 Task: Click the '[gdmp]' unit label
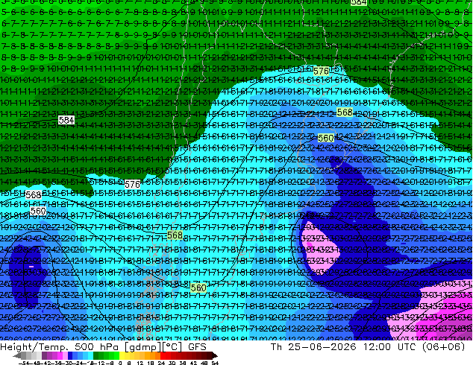[x=144, y=346]
